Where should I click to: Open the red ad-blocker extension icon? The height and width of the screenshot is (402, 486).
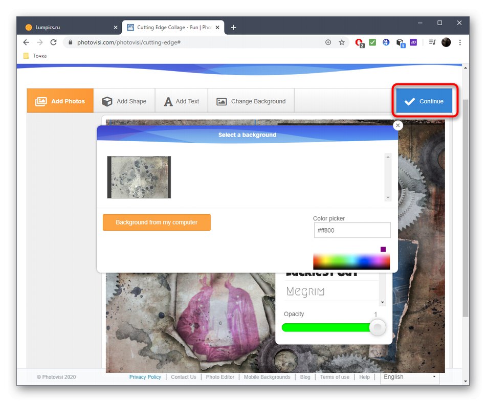pyautogui.click(x=360, y=43)
